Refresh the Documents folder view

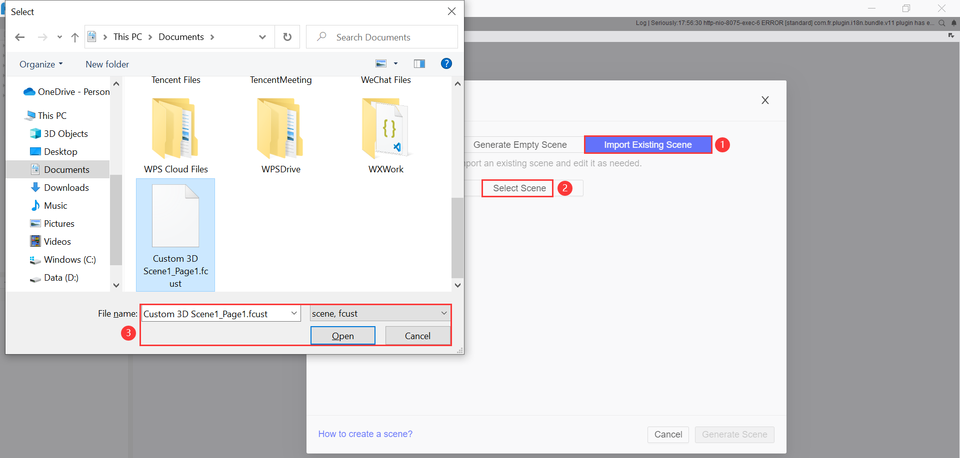[x=287, y=36]
